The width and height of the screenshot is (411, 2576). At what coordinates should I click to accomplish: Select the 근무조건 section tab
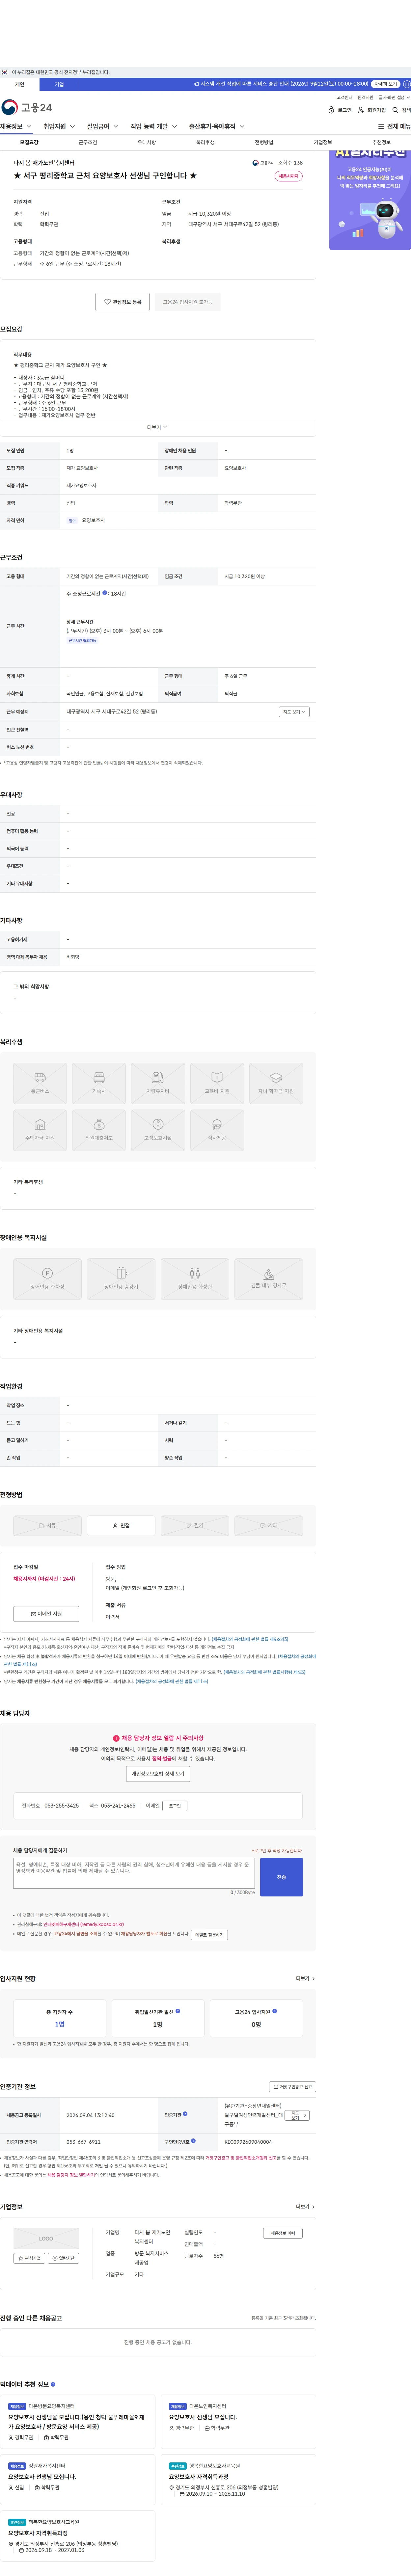tap(88, 142)
